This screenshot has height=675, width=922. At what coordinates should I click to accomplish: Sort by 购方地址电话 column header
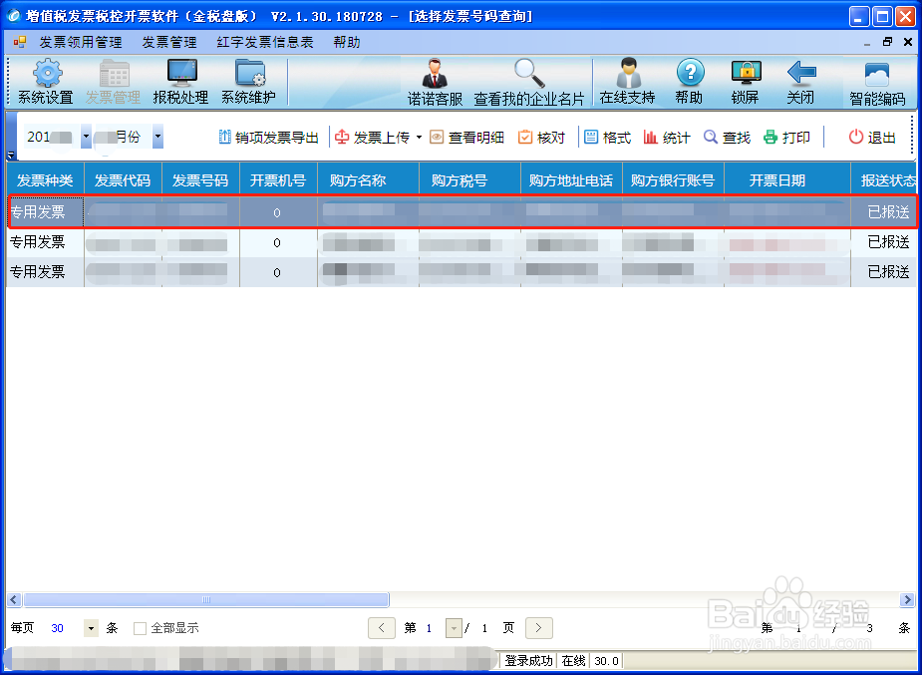pos(571,179)
